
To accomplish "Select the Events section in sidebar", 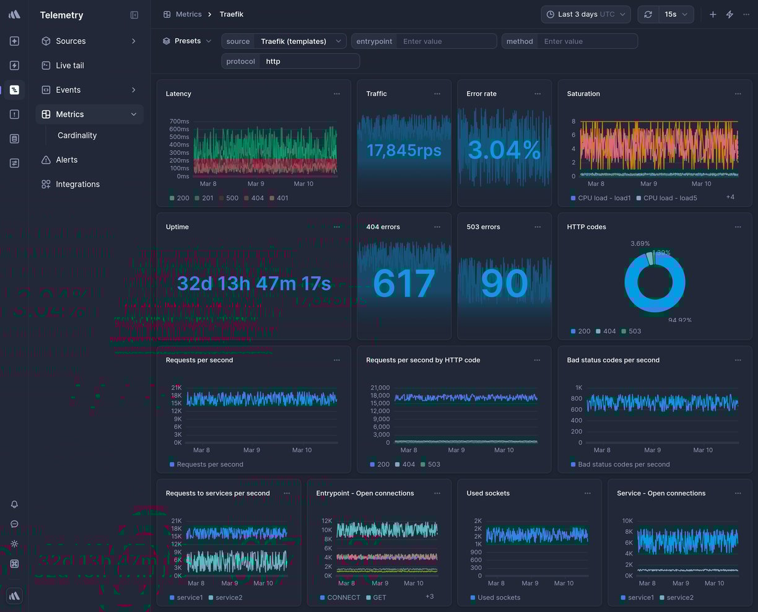I will (x=68, y=90).
